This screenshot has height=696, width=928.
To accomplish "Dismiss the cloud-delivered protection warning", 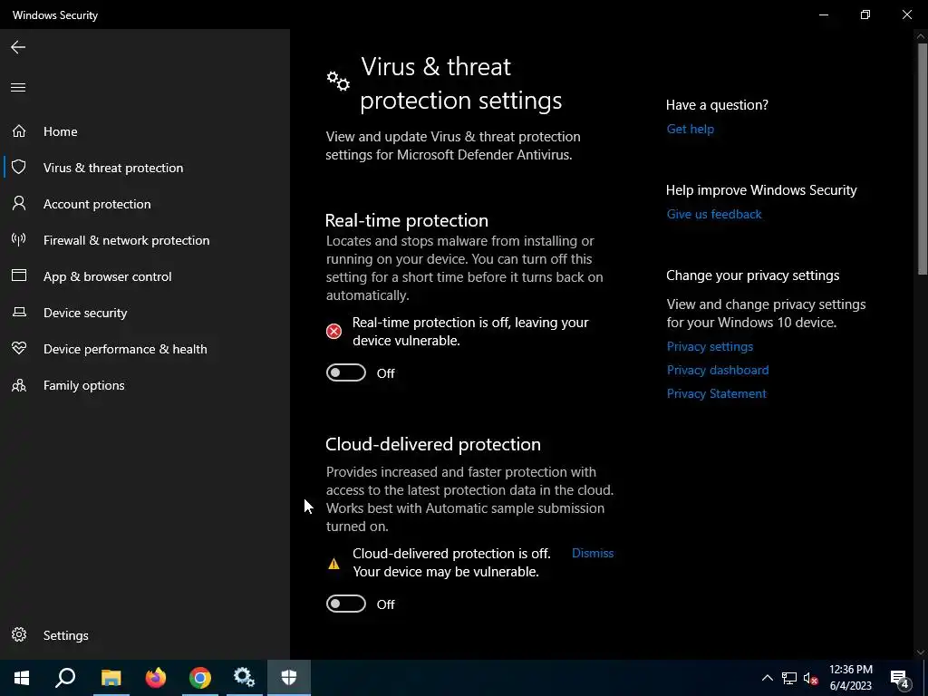I will click(593, 553).
